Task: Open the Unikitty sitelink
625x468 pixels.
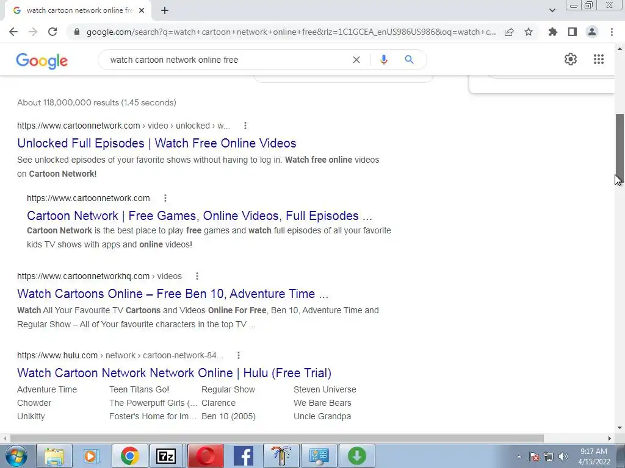Action: 31,417
